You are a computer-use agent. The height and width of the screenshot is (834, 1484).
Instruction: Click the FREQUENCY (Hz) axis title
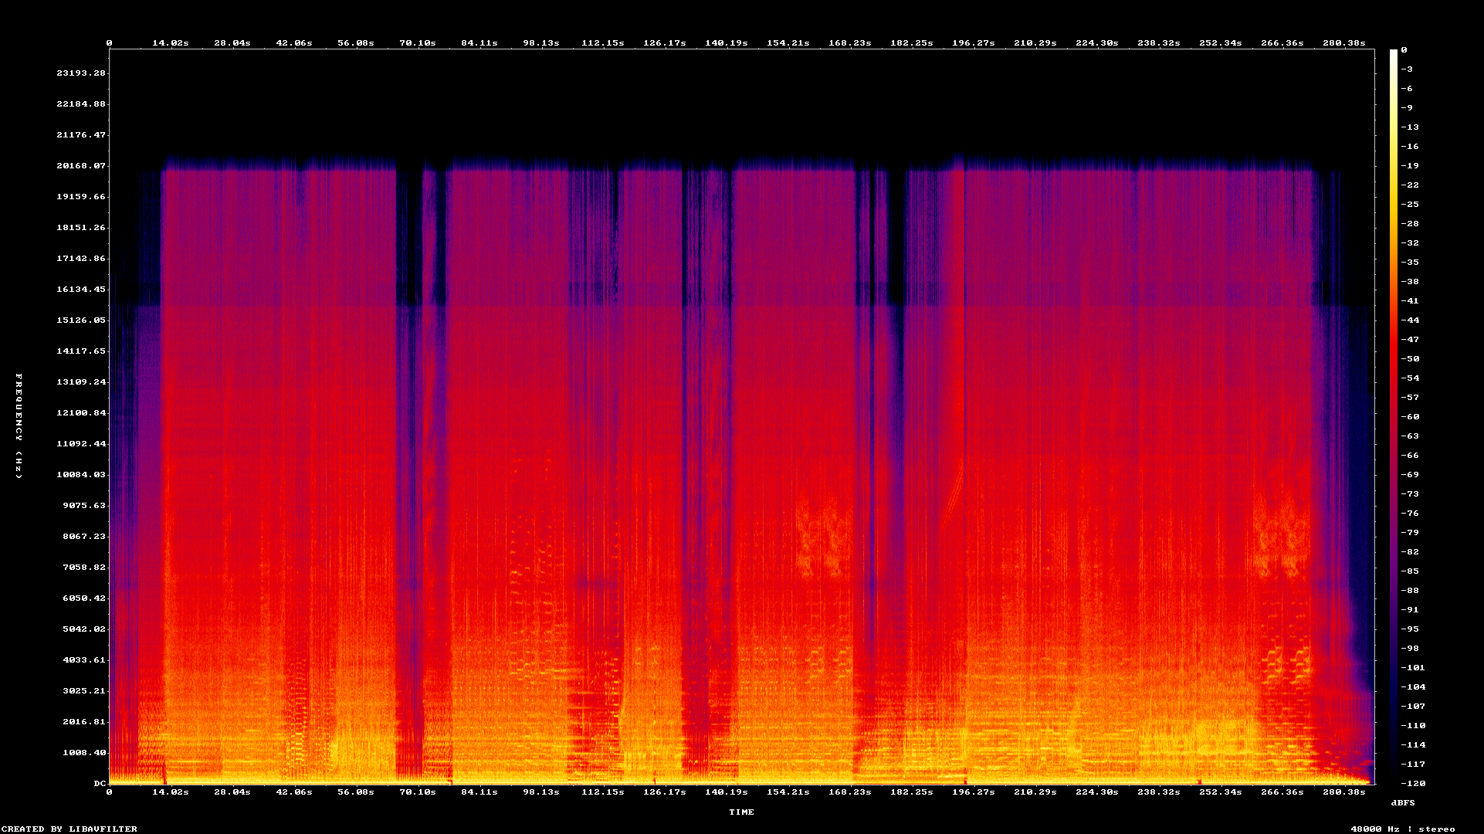click(19, 426)
